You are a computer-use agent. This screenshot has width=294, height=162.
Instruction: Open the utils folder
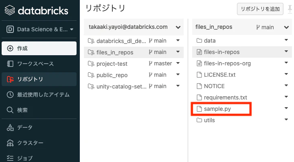209,120
